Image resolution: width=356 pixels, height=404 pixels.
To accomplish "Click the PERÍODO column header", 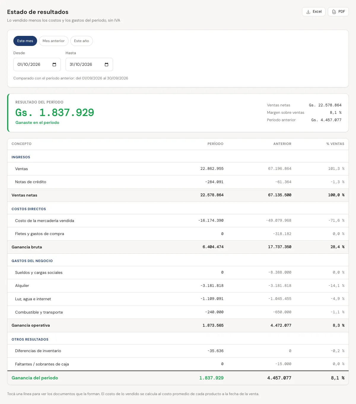I will pos(215,144).
